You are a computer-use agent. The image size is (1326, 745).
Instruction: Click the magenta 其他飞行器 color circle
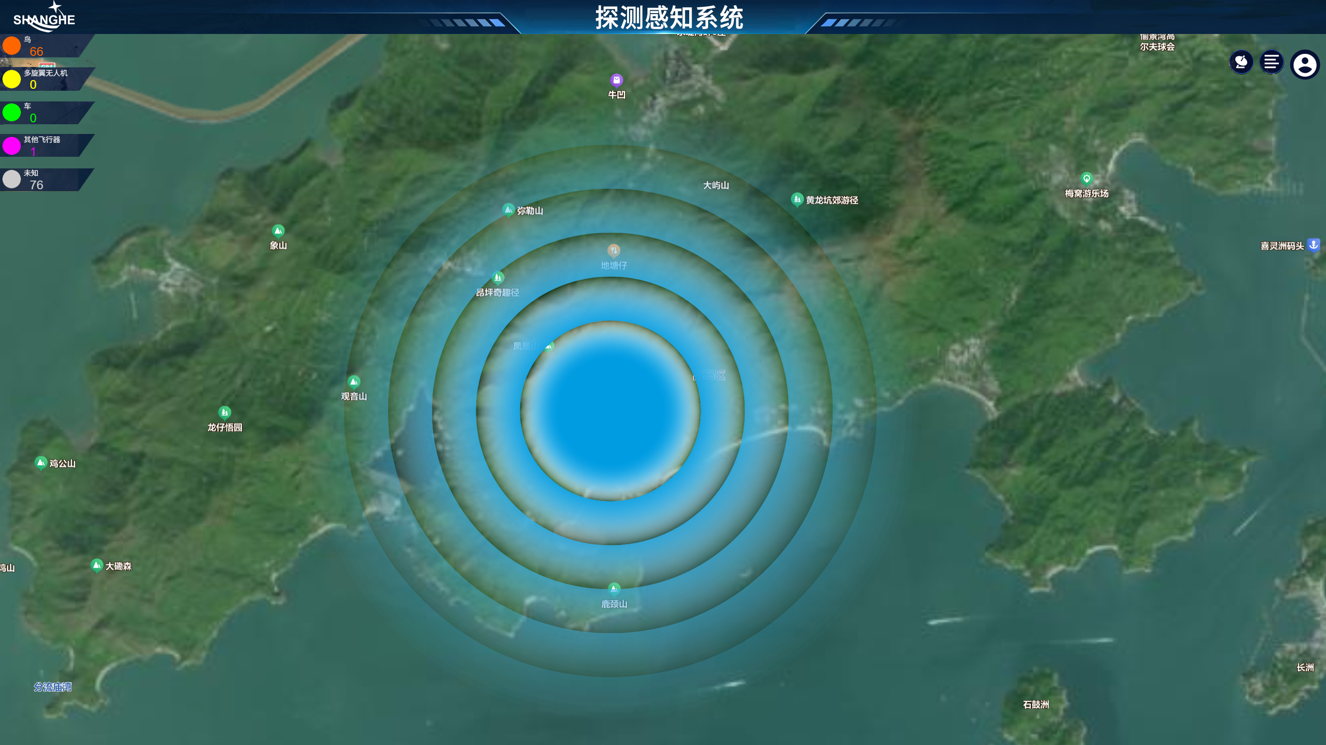coord(11,146)
